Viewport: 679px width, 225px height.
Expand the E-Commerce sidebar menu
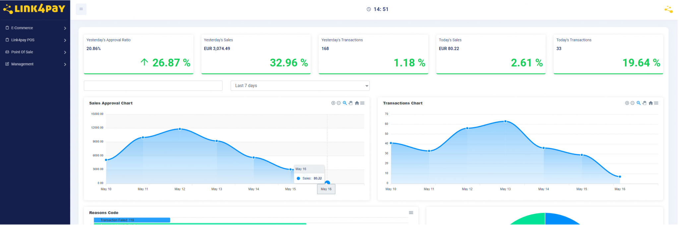tap(35, 28)
